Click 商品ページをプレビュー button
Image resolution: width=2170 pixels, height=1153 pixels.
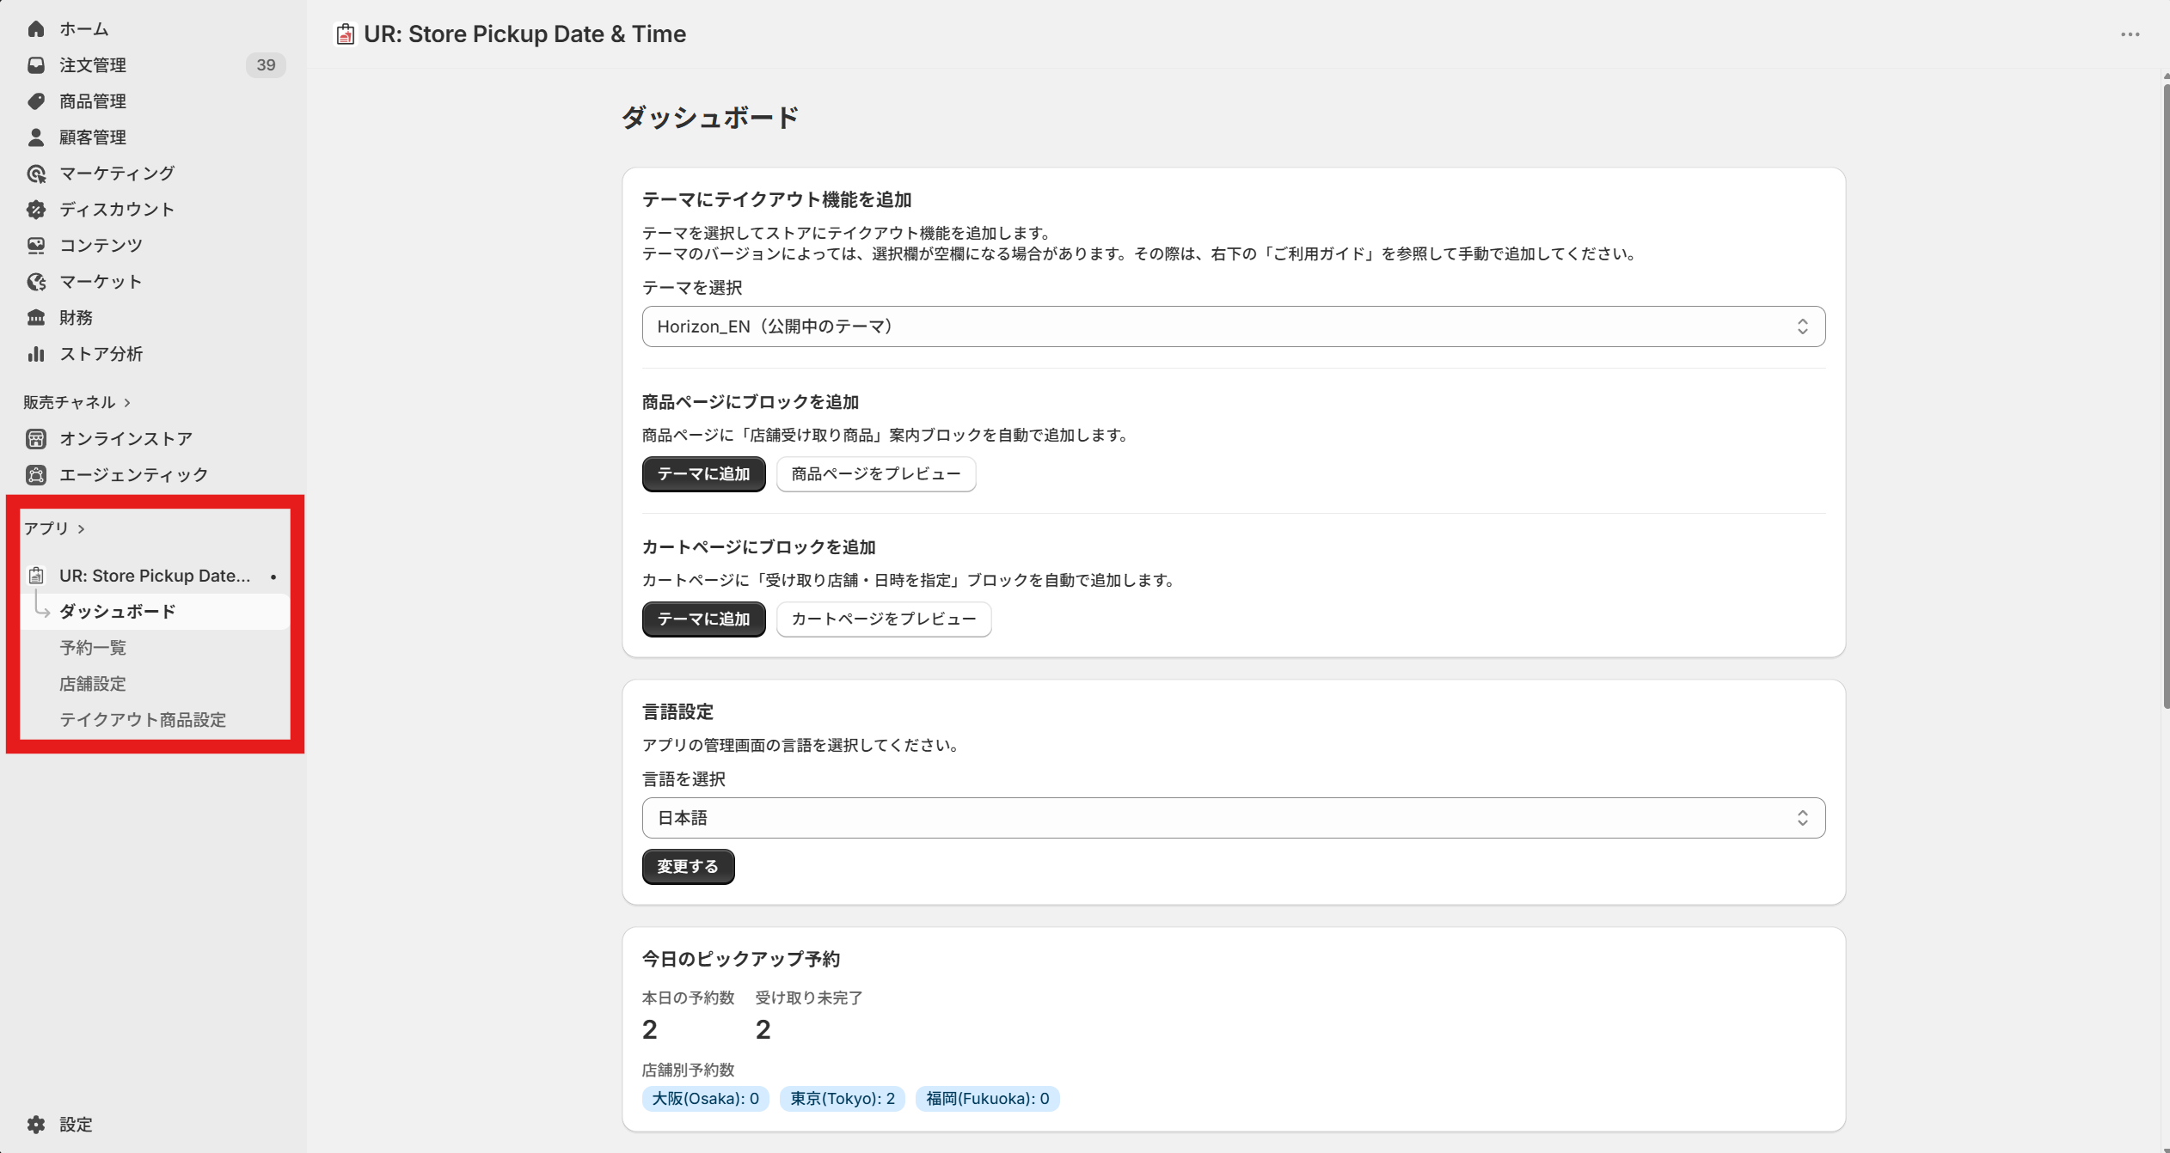click(876, 474)
